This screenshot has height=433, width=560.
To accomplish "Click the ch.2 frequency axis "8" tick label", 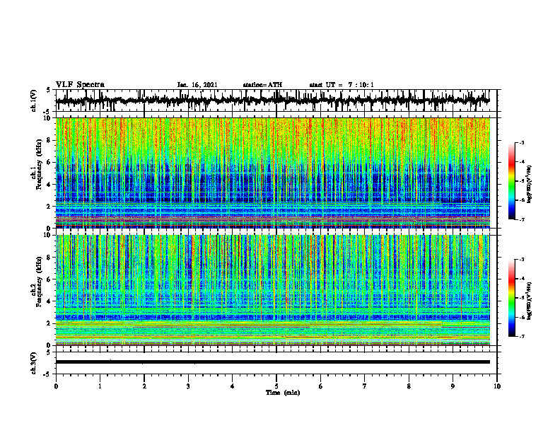I will tap(49, 258).
